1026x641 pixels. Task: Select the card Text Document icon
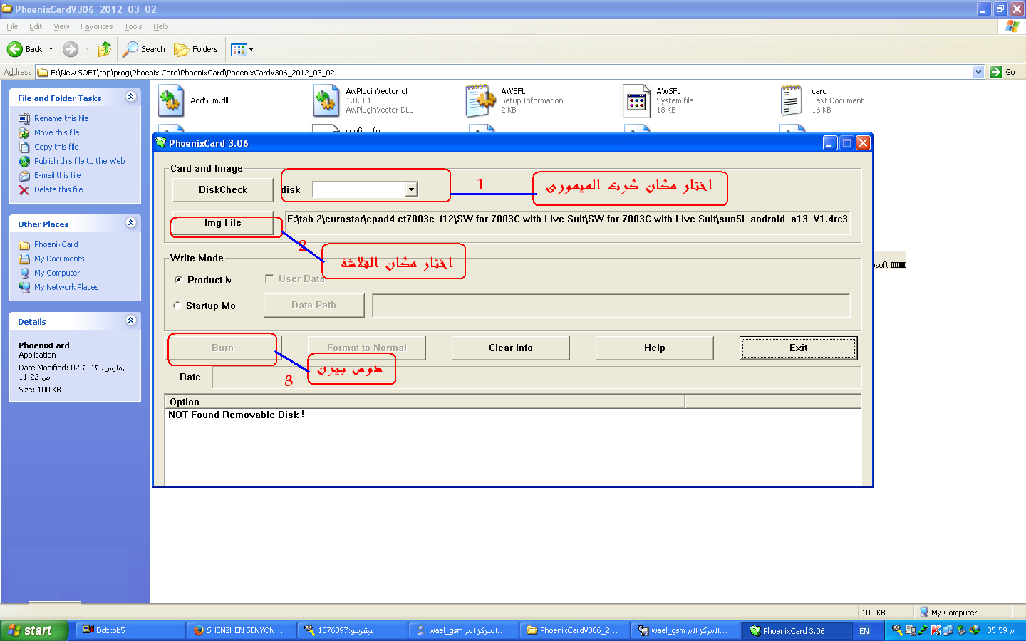pos(792,100)
